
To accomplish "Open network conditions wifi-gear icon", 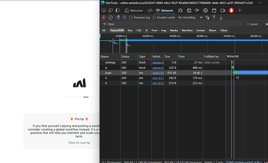I will point(207,17).
